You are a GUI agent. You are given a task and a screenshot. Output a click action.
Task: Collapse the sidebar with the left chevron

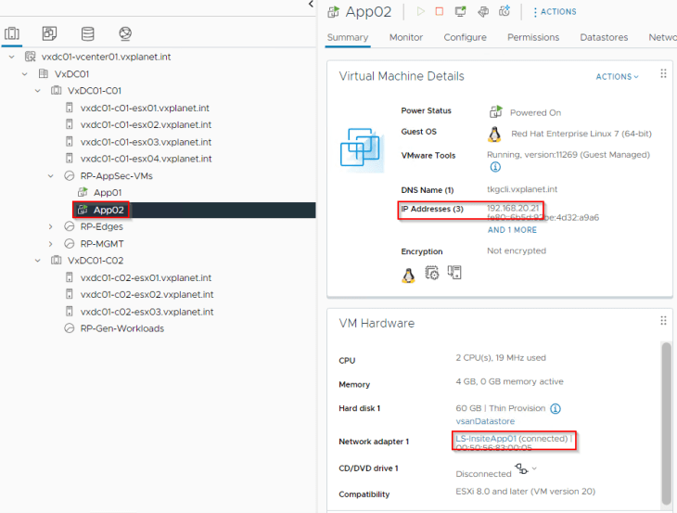pos(311,5)
